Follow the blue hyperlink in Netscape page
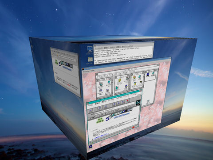 tap(102, 136)
